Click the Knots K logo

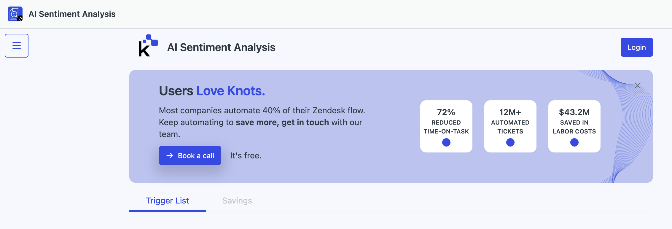148,46
